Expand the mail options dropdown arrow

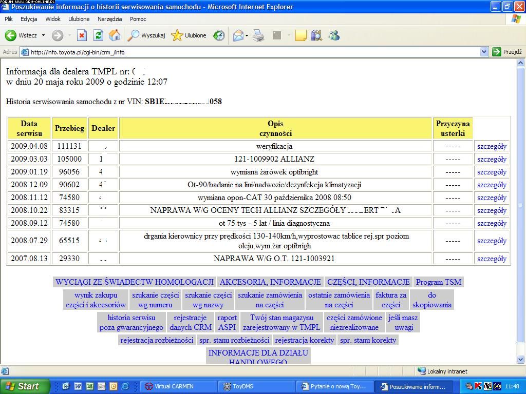(247, 35)
